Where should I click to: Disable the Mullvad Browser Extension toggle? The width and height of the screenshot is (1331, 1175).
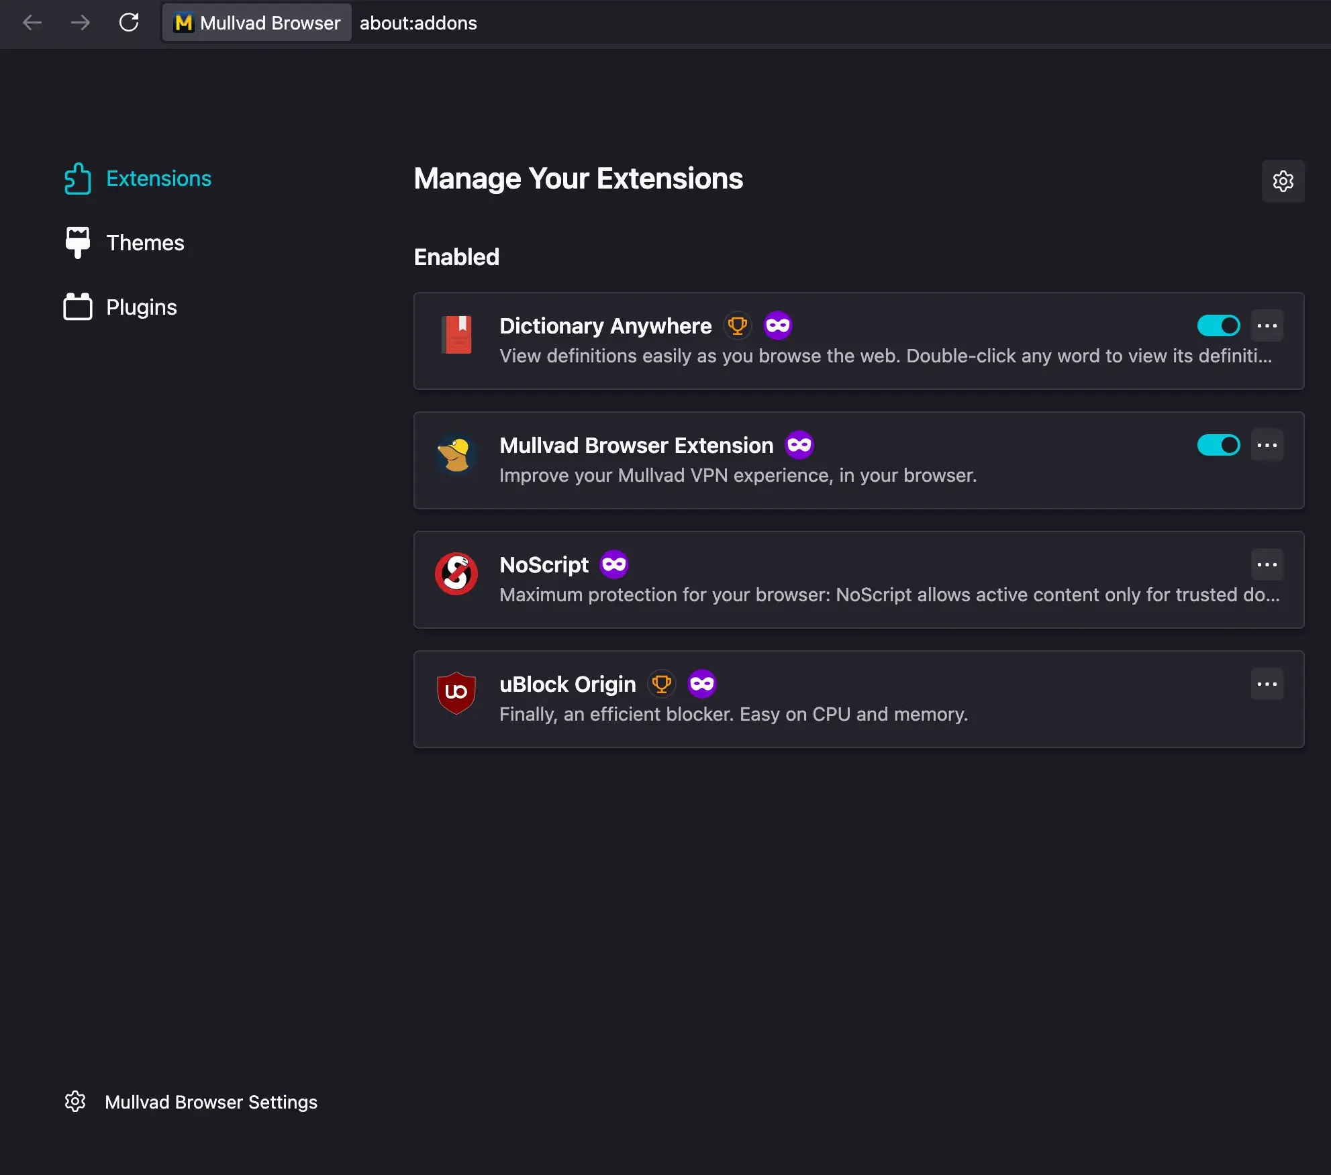(1219, 446)
